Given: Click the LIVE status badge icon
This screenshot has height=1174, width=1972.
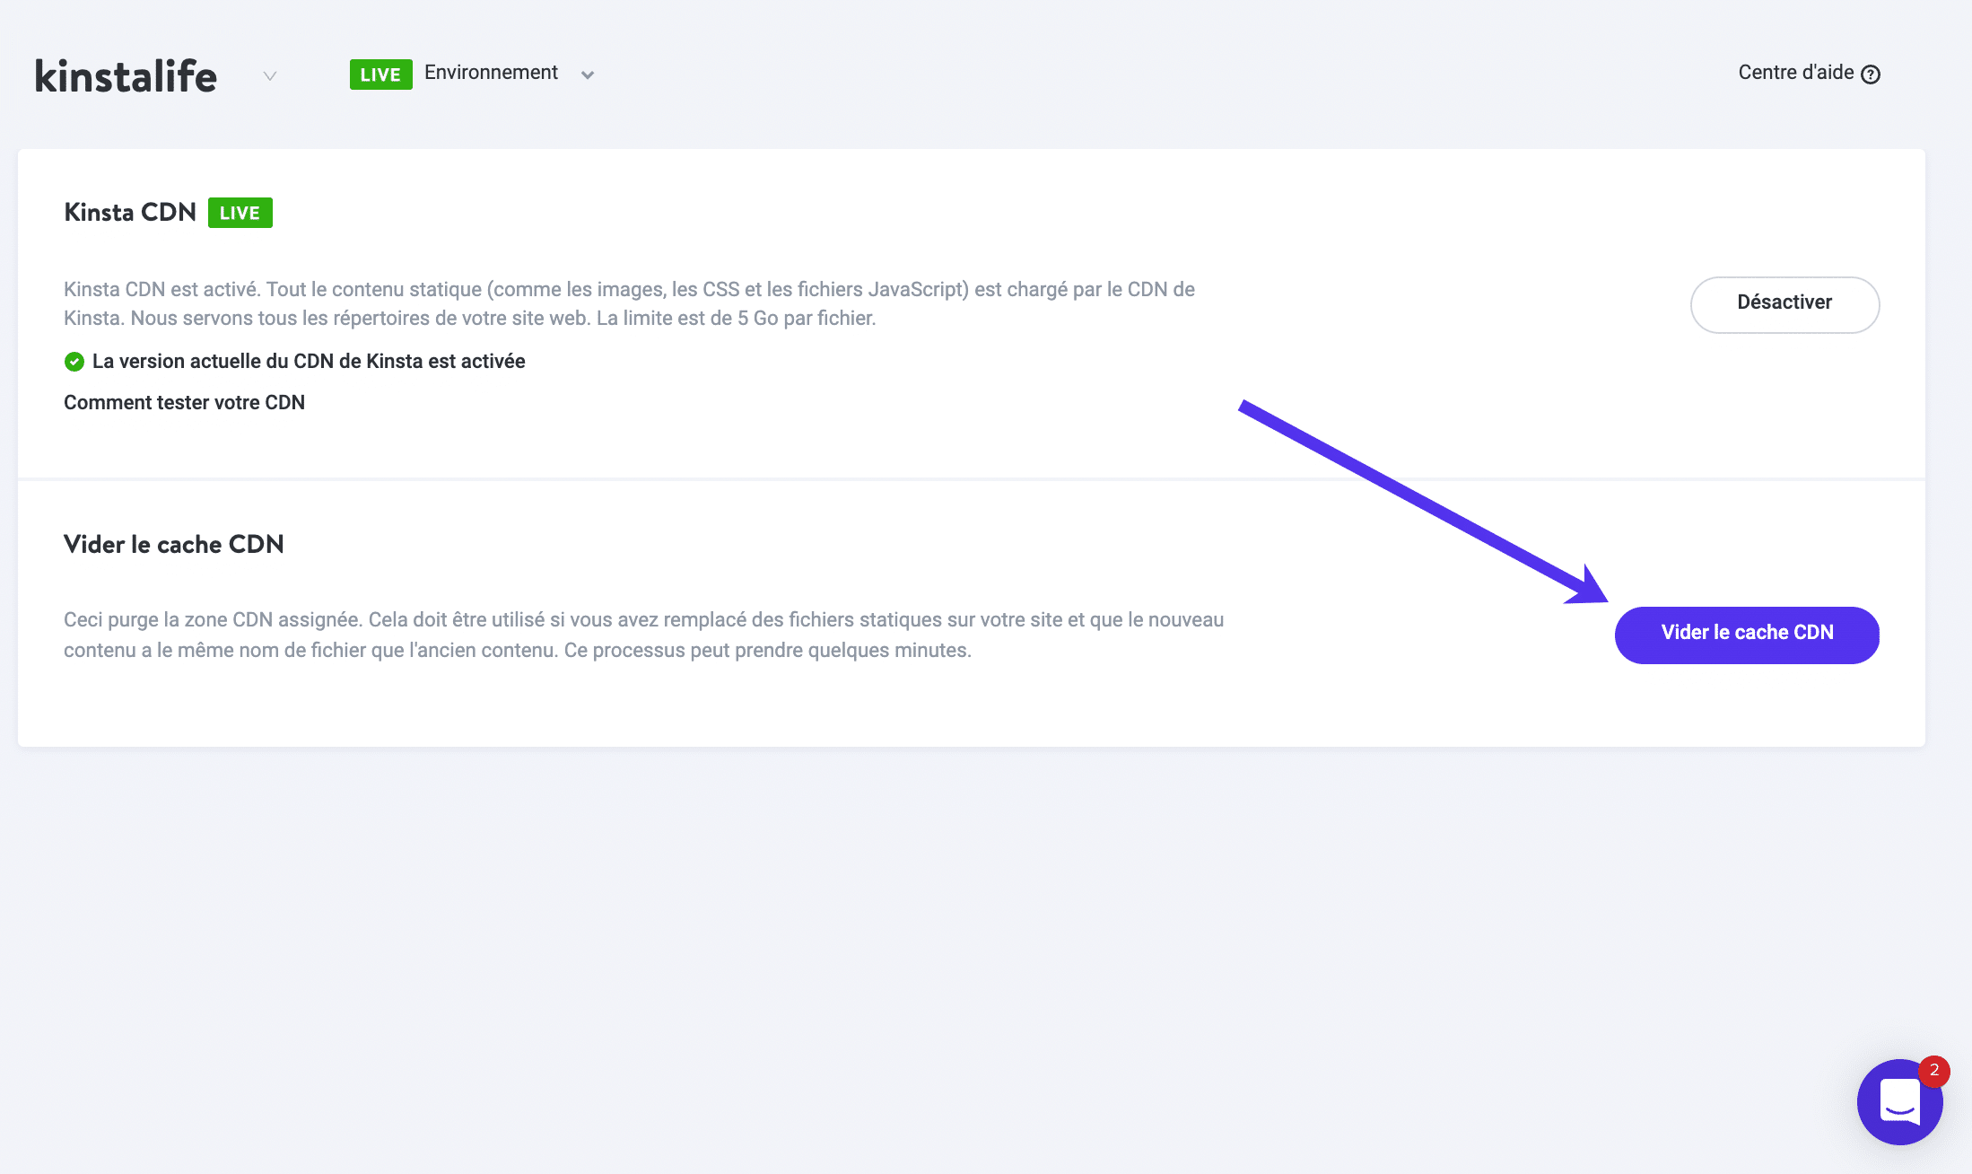Looking at the screenshot, I should point(380,73).
